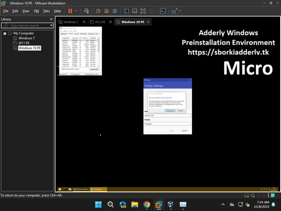Enter full screen mode icon
This screenshot has width=281, height=211.
pyautogui.click(x=143, y=11)
